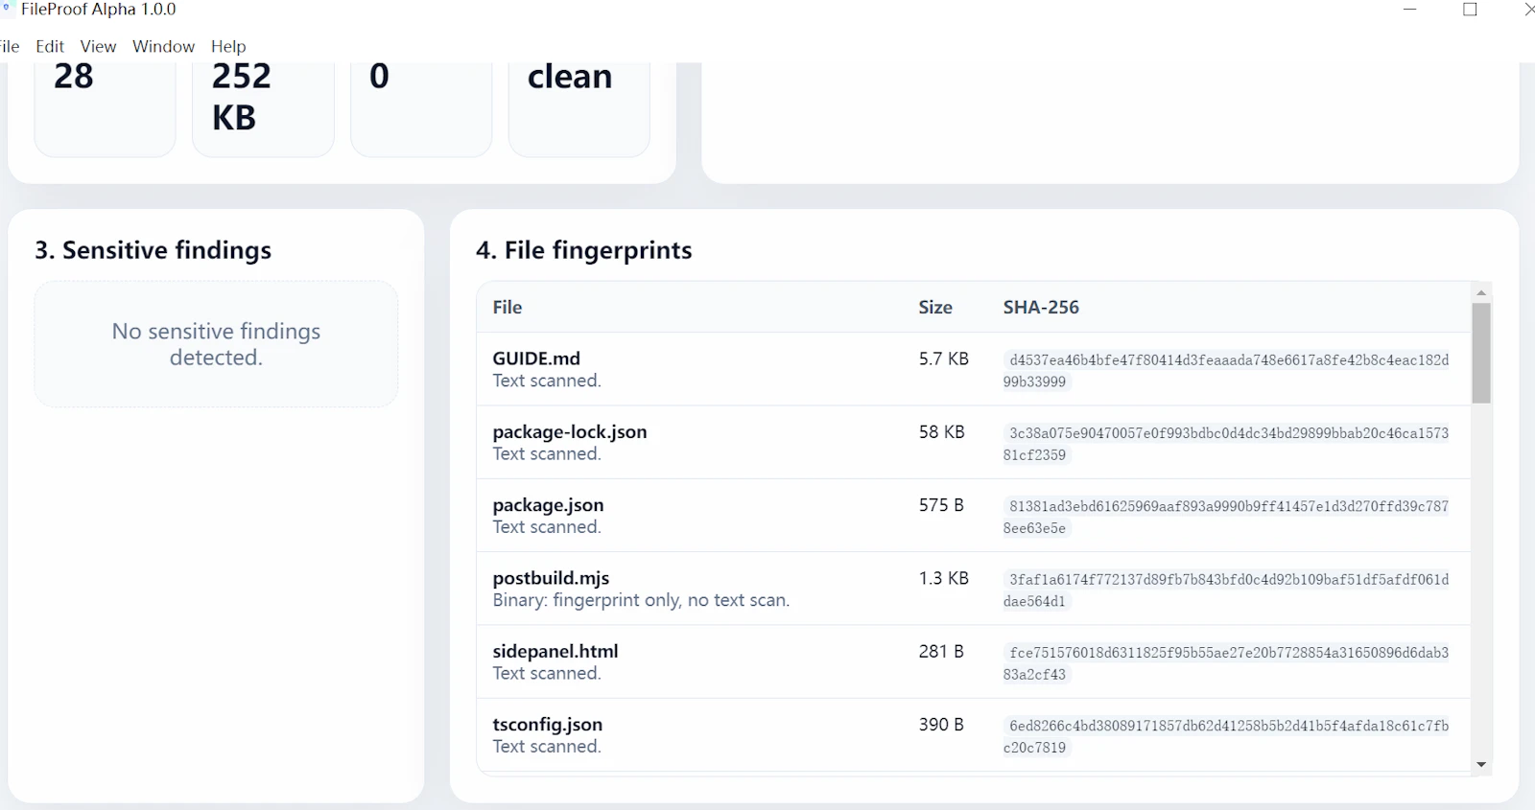This screenshot has width=1535, height=810.
Task: Click the 281 B size value
Action: 941,652
